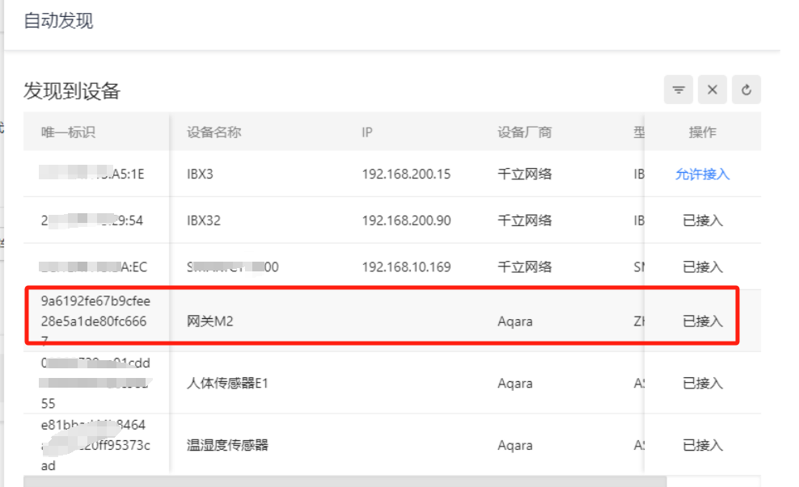
Task: Click 已接入 for 人体传感器E1
Action: 702,383
